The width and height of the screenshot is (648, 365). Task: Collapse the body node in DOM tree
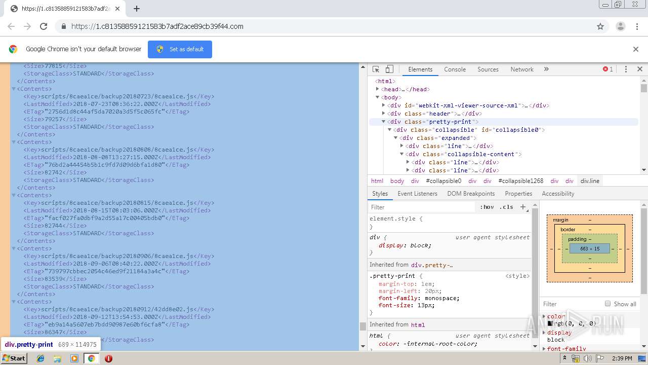pos(377,97)
